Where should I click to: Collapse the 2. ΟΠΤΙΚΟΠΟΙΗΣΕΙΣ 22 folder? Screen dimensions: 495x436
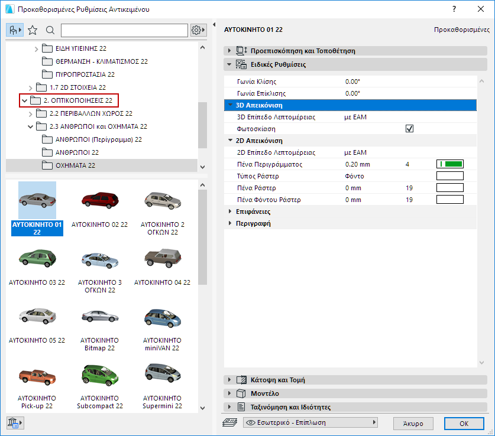click(x=24, y=100)
